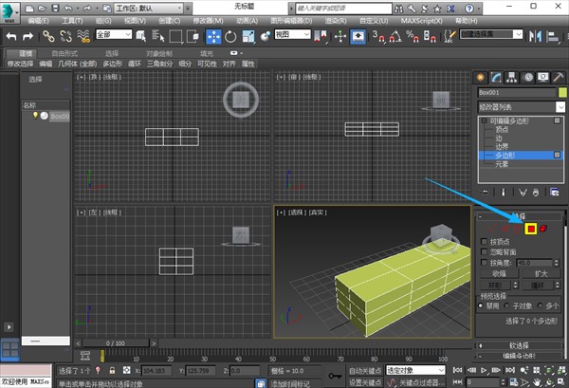
Task: Switch to the 自由形式 ribbon tab
Action: click(66, 53)
